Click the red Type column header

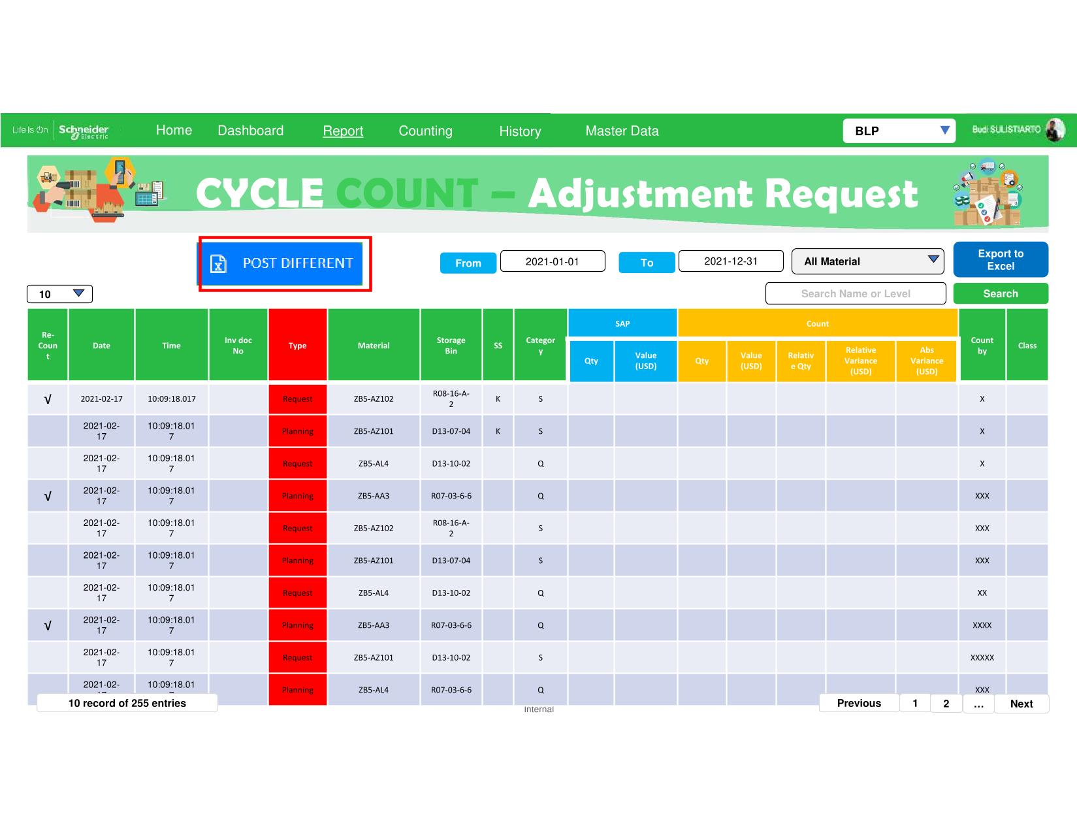click(297, 346)
